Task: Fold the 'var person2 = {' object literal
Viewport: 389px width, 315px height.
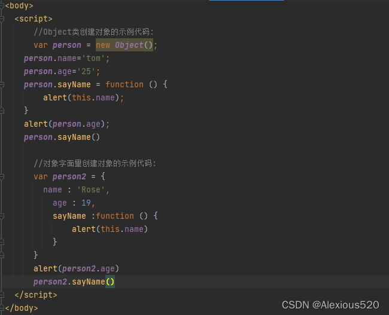Action: click(x=2, y=177)
